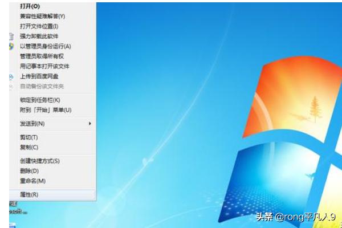342x228 pixels.
Task: Open 属性(R) at the menu bottom
Action: click(29, 194)
